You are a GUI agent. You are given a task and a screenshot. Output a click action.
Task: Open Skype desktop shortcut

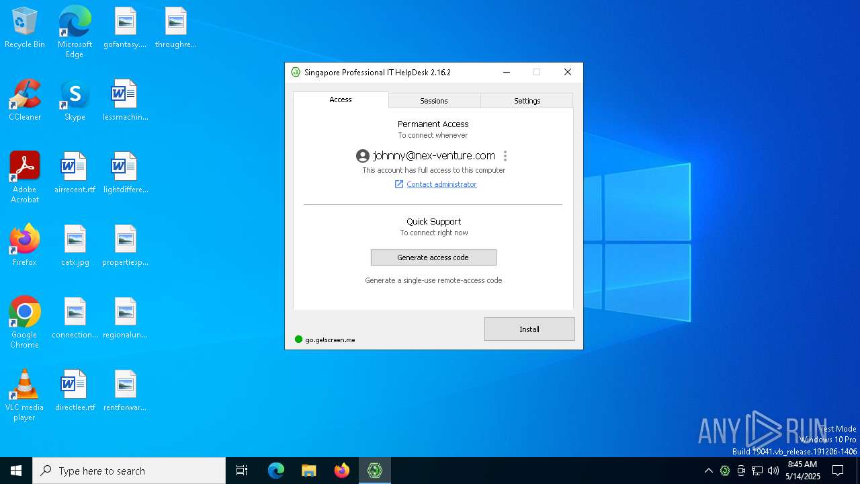75,101
